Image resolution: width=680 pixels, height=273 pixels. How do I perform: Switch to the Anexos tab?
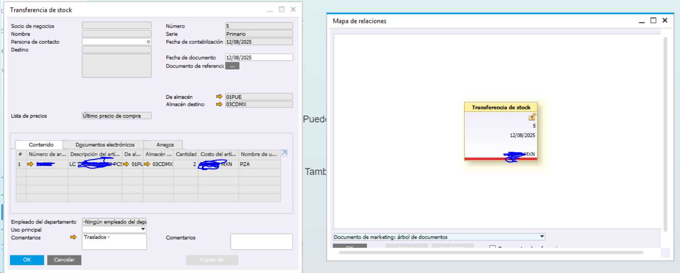165,144
